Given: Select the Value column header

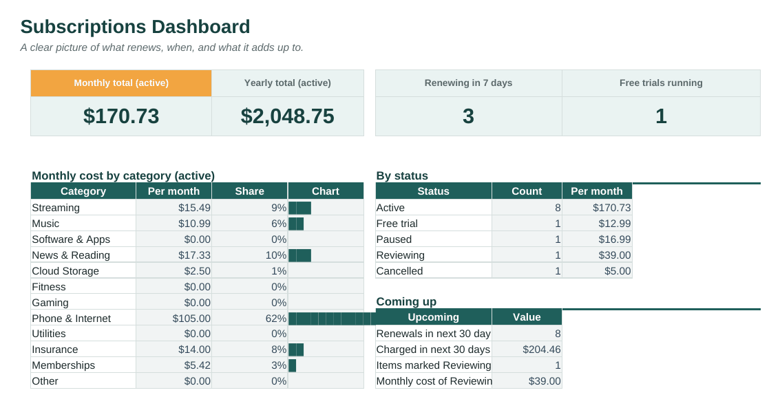Looking at the screenshot, I should (x=527, y=317).
